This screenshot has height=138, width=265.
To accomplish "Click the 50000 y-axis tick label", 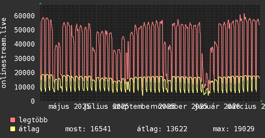I will click(x=24, y=30).
